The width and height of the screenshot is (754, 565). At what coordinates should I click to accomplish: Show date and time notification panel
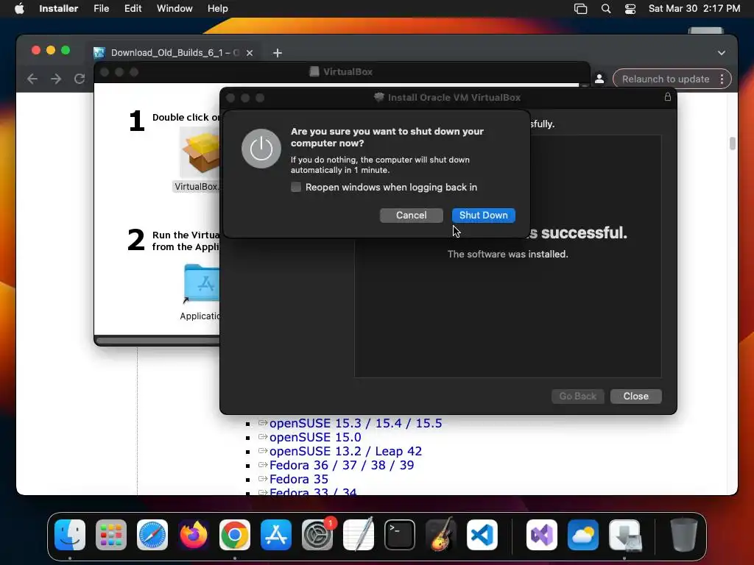pos(694,9)
